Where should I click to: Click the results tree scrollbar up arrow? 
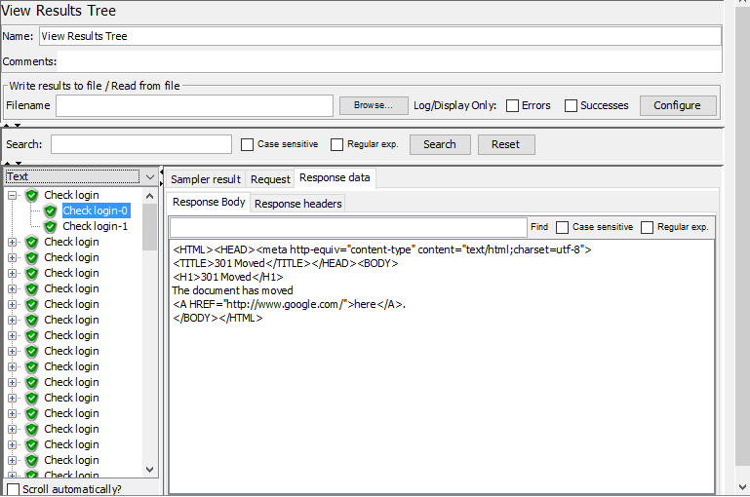pos(150,196)
